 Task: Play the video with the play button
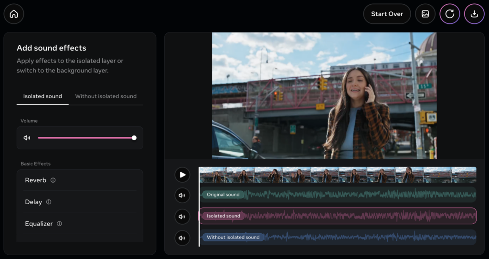click(182, 175)
